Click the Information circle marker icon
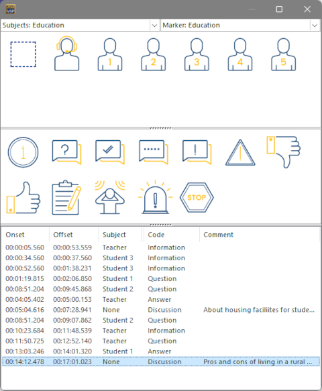 pos(23,152)
